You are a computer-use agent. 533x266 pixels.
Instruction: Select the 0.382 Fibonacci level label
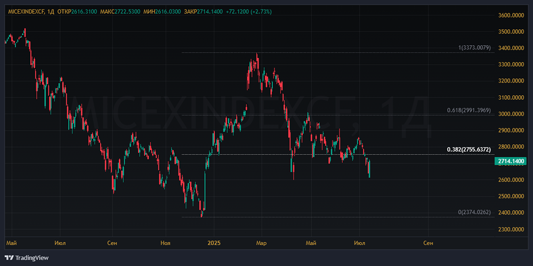click(x=469, y=151)
